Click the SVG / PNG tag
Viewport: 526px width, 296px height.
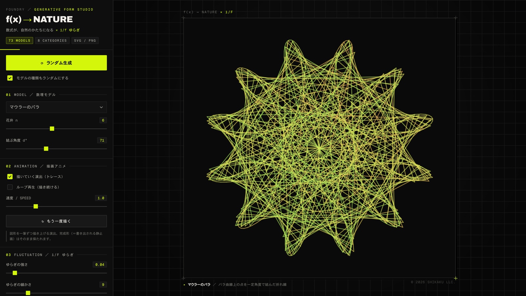[85, 40]
